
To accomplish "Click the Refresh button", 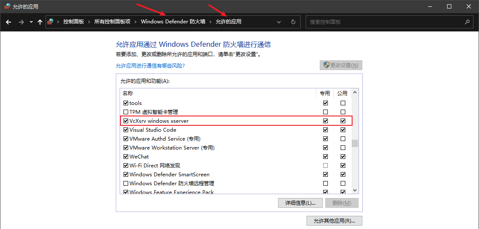I will [293, 22].
